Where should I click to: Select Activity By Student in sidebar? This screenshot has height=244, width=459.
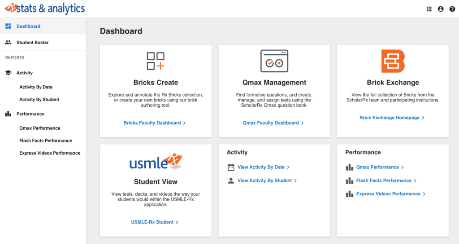[39, 100]
